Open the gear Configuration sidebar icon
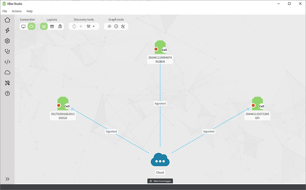 click(x=7, y=41)
